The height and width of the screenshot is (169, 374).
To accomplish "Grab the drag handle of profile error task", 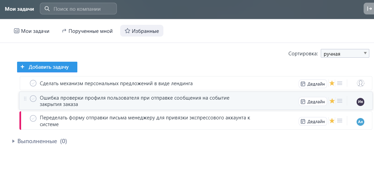I will click(25, 99).
